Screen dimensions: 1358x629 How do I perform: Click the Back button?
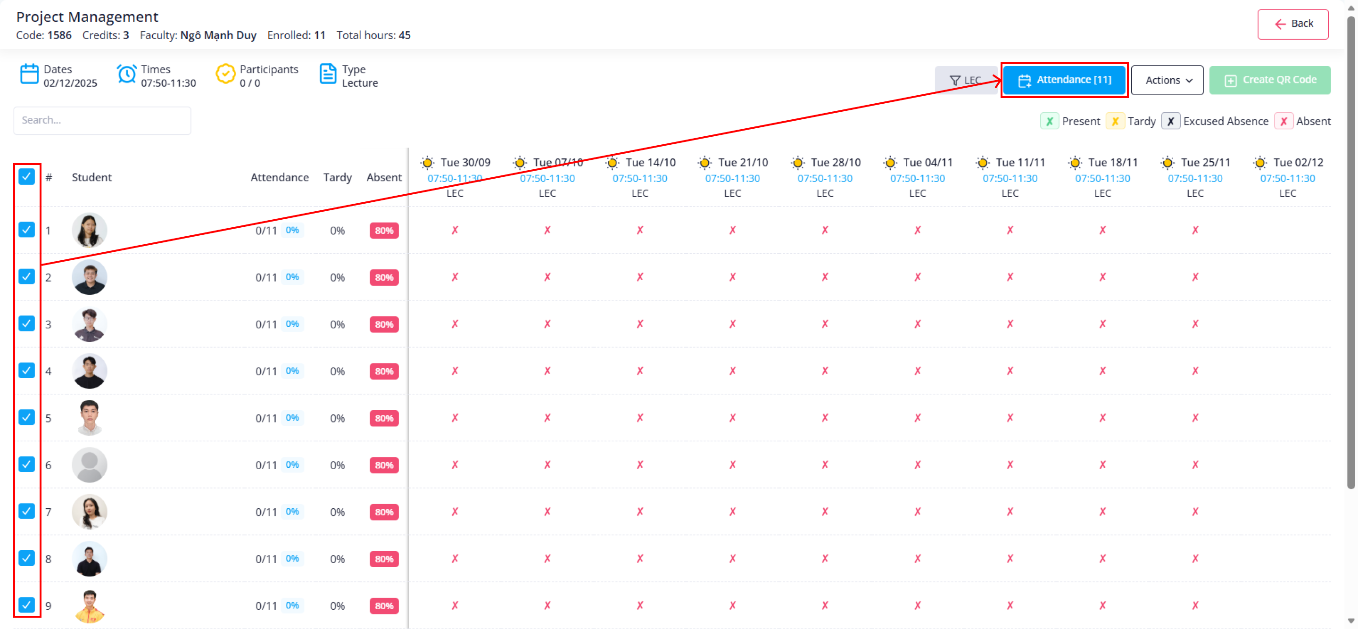1292,24
